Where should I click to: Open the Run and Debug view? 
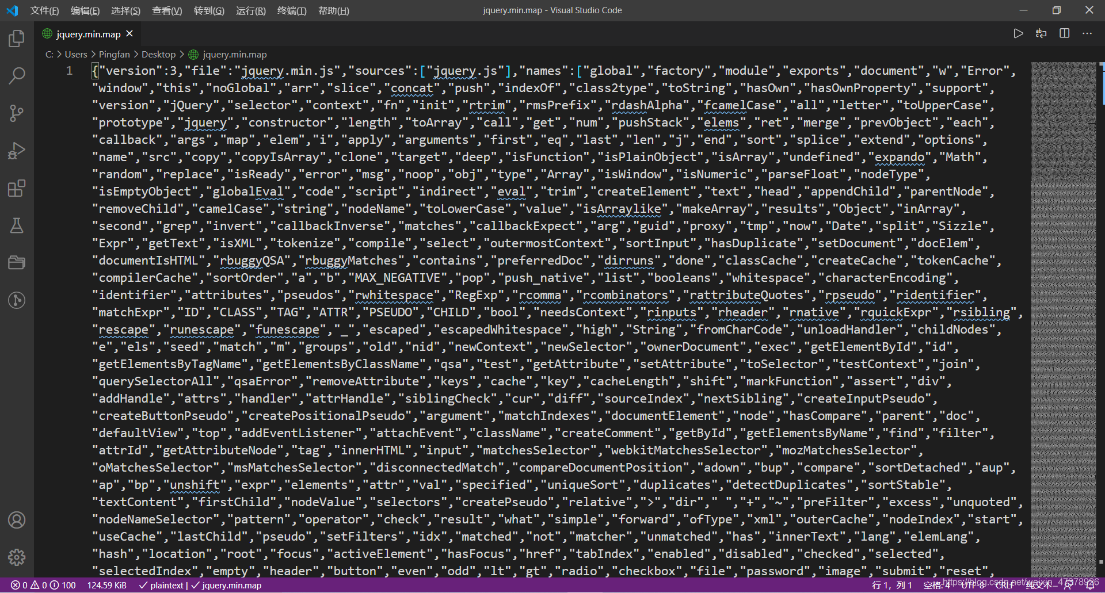[17, 151]
